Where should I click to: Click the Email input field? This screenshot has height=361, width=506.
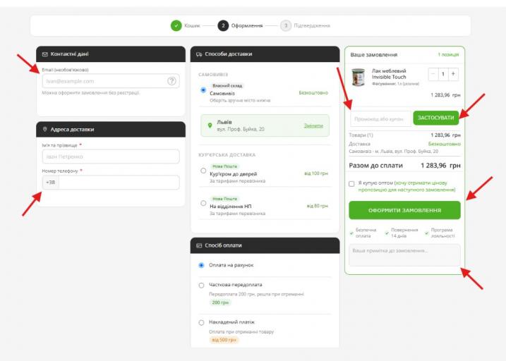(x=111, y=81)
